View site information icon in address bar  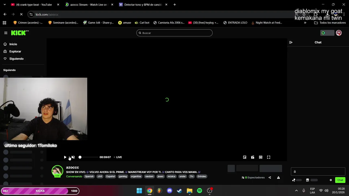tap(31, 14)
